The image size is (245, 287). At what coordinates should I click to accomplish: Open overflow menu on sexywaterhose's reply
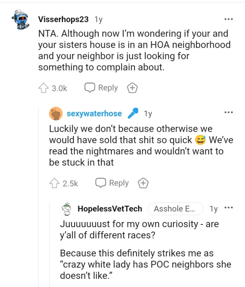(229, 112)
